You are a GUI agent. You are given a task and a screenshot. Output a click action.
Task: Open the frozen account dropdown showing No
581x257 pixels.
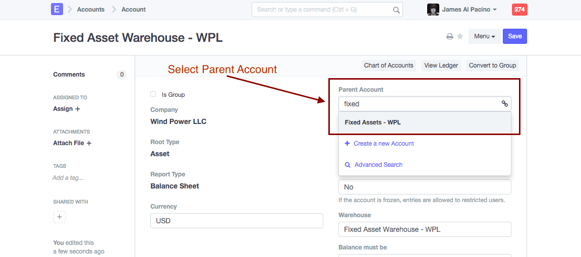(x=425, y=187)
